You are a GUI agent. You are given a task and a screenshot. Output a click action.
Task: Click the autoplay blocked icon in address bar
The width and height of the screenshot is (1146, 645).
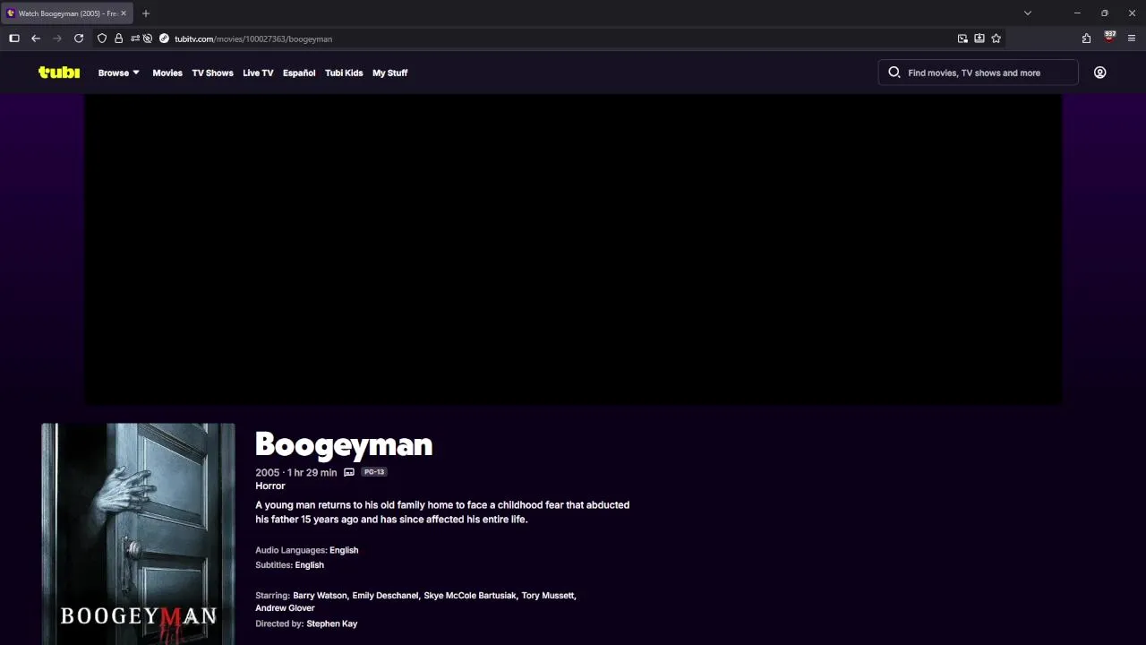(x=148, y=39)
